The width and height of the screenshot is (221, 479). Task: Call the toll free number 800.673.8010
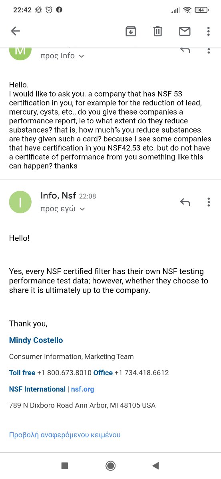pos(63,373)
